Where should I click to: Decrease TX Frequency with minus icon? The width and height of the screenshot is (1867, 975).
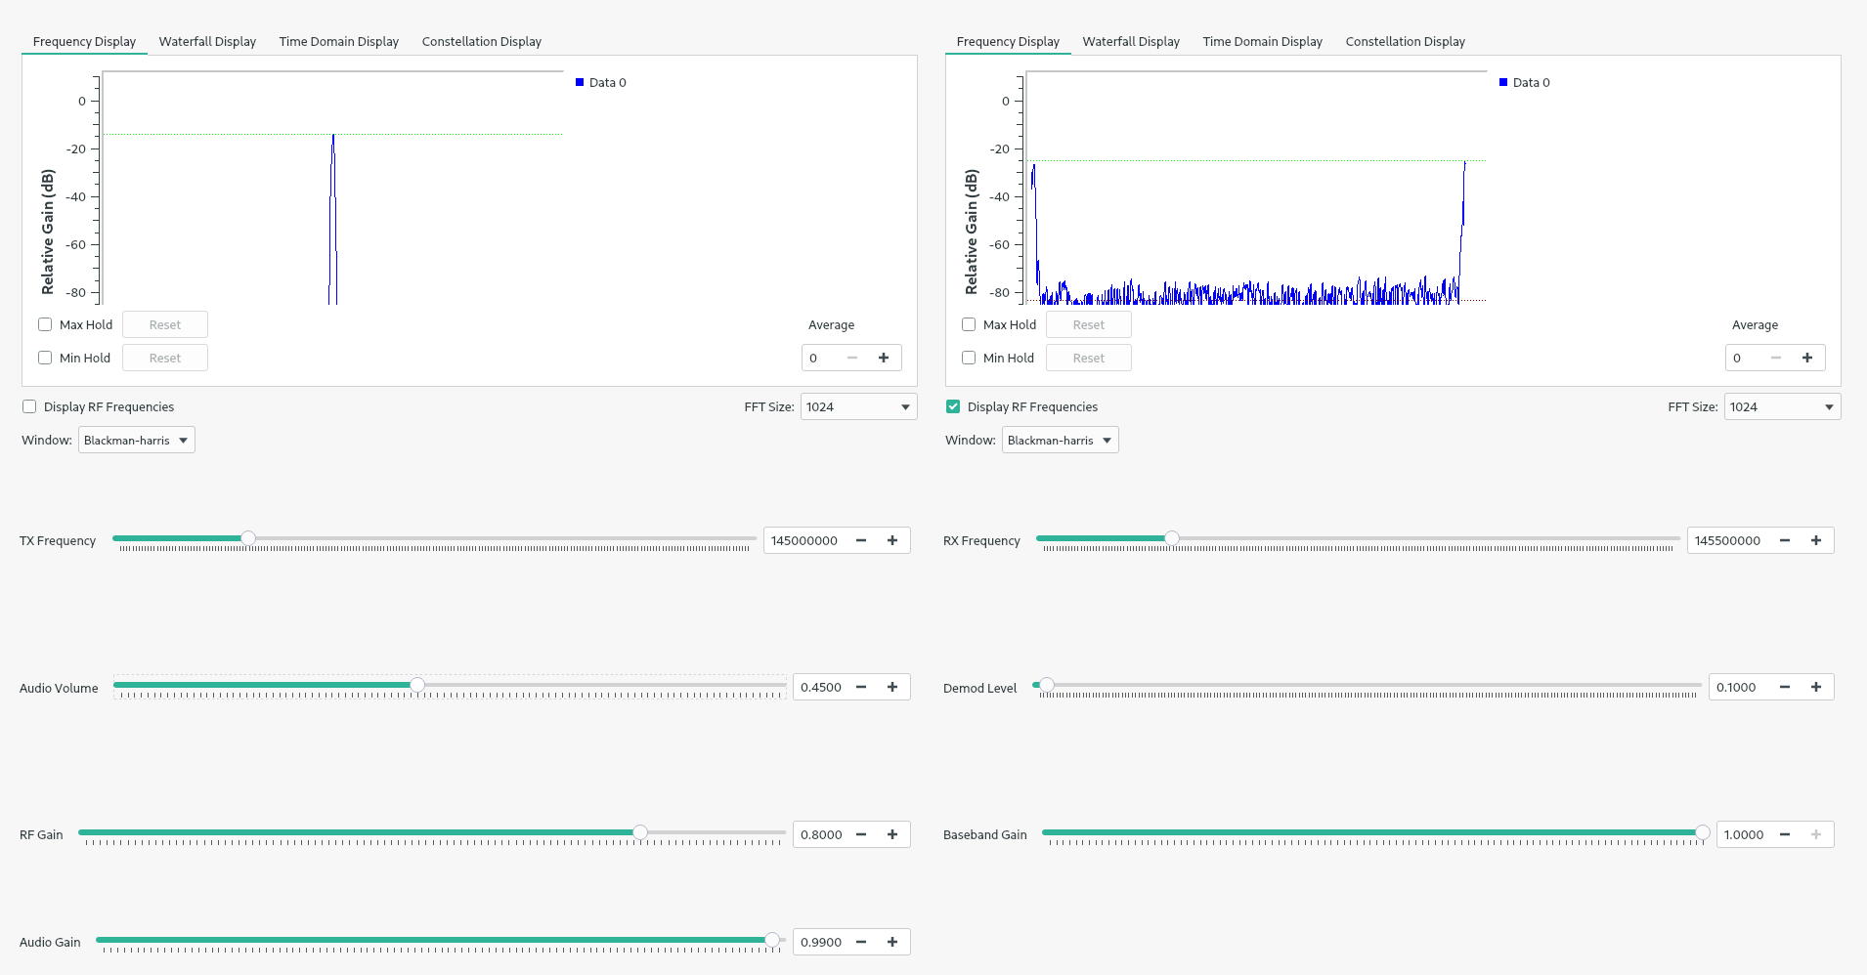coord(861,540)
